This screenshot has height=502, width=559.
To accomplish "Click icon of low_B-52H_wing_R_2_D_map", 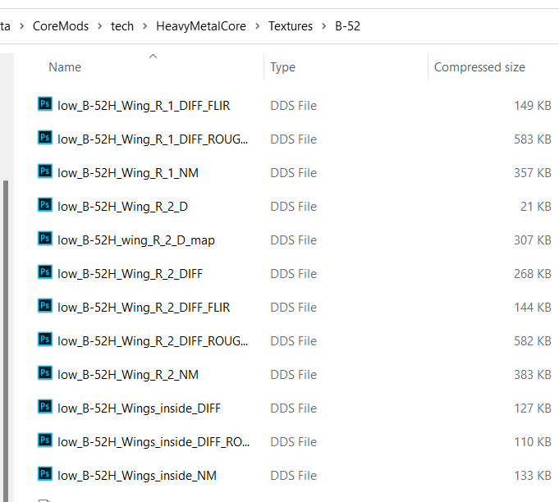I will coord(45,239).
